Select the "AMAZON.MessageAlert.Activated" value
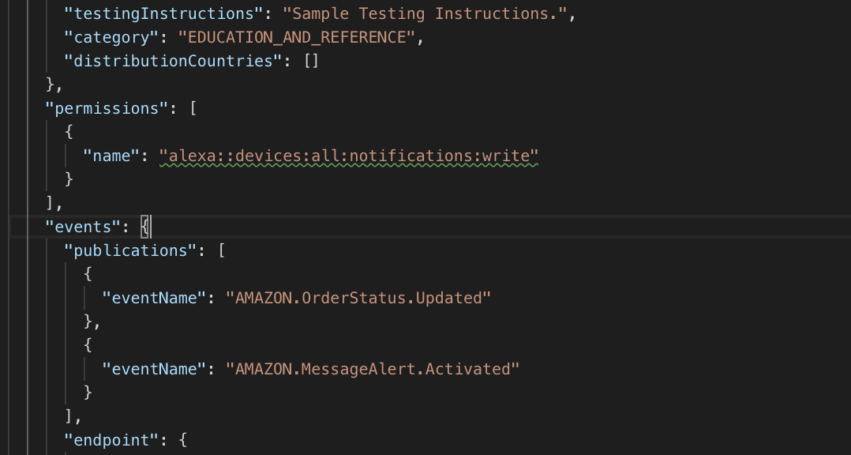Image resolution: width=851 pixels, height=455 pixels. click(373, 369)
